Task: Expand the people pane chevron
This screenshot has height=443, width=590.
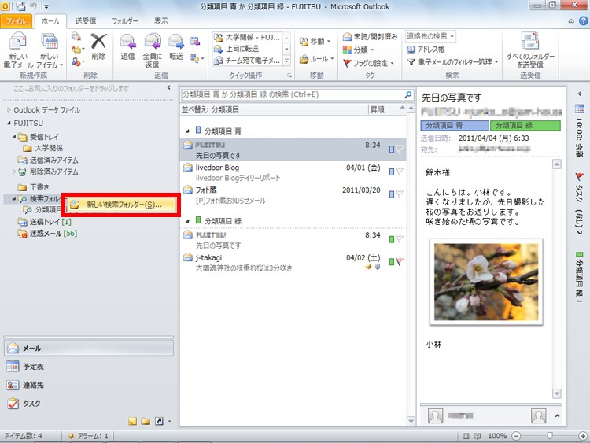Action: (557, 416)
